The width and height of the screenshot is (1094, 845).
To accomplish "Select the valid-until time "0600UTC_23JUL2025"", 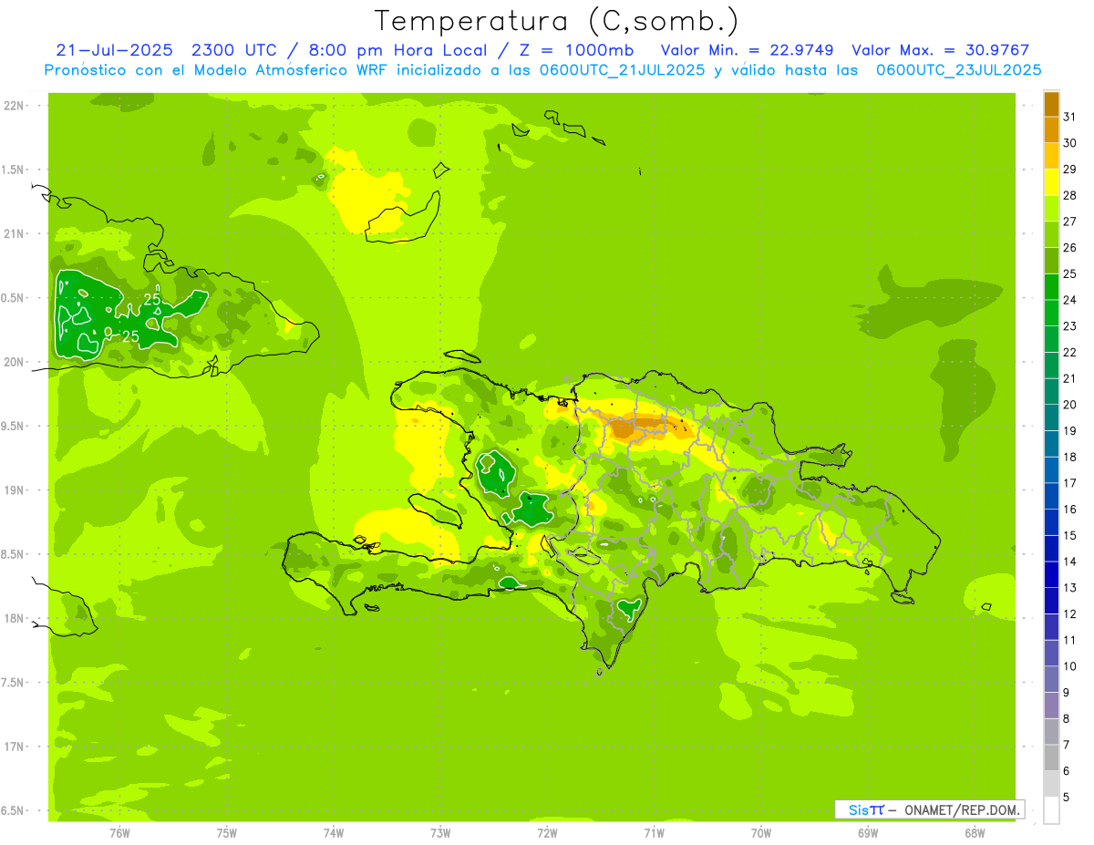I will pyautogui.click(x=958, y=70).
